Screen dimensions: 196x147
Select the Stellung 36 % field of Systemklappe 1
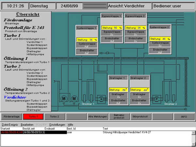[x=87, y=40]
